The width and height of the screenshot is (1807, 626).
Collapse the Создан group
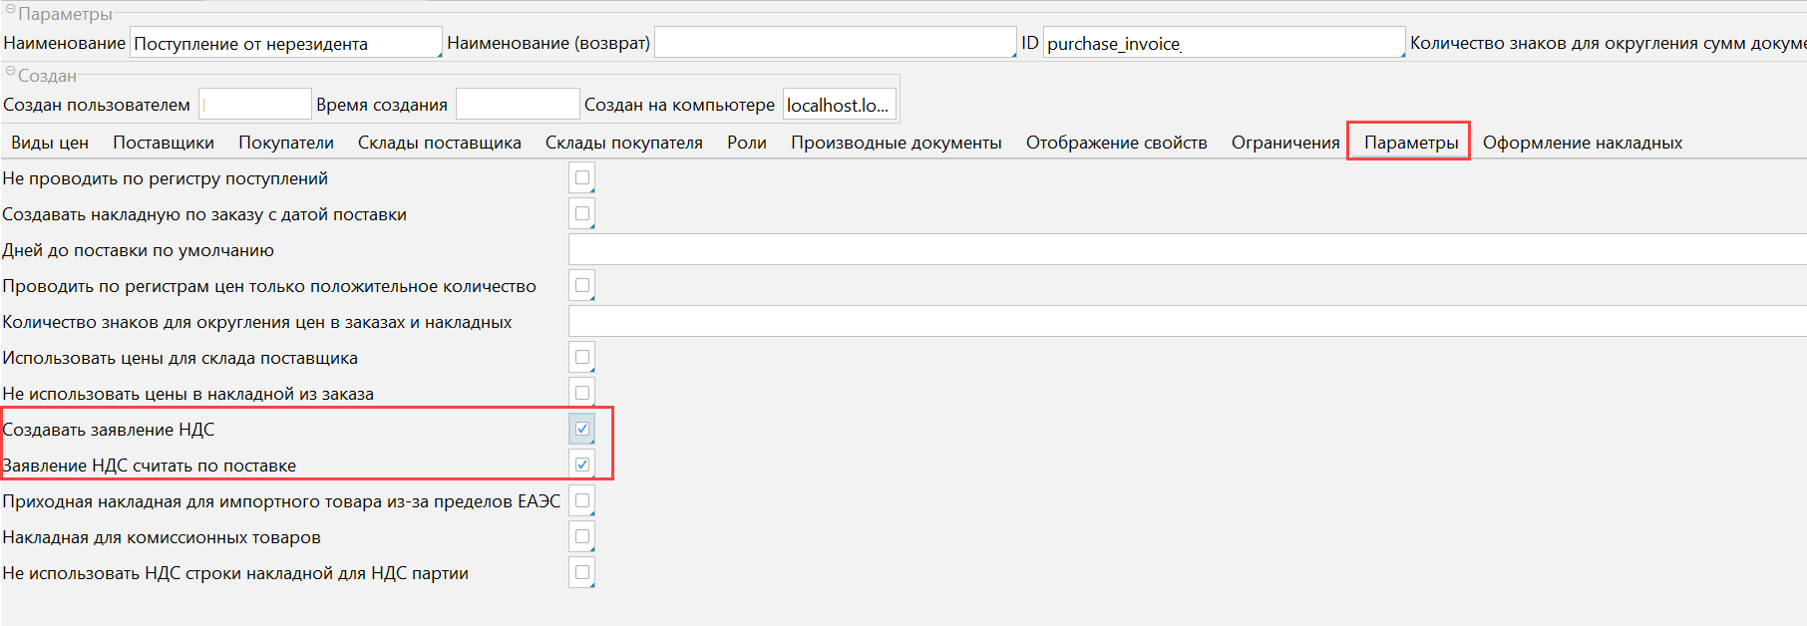(11, 72)
